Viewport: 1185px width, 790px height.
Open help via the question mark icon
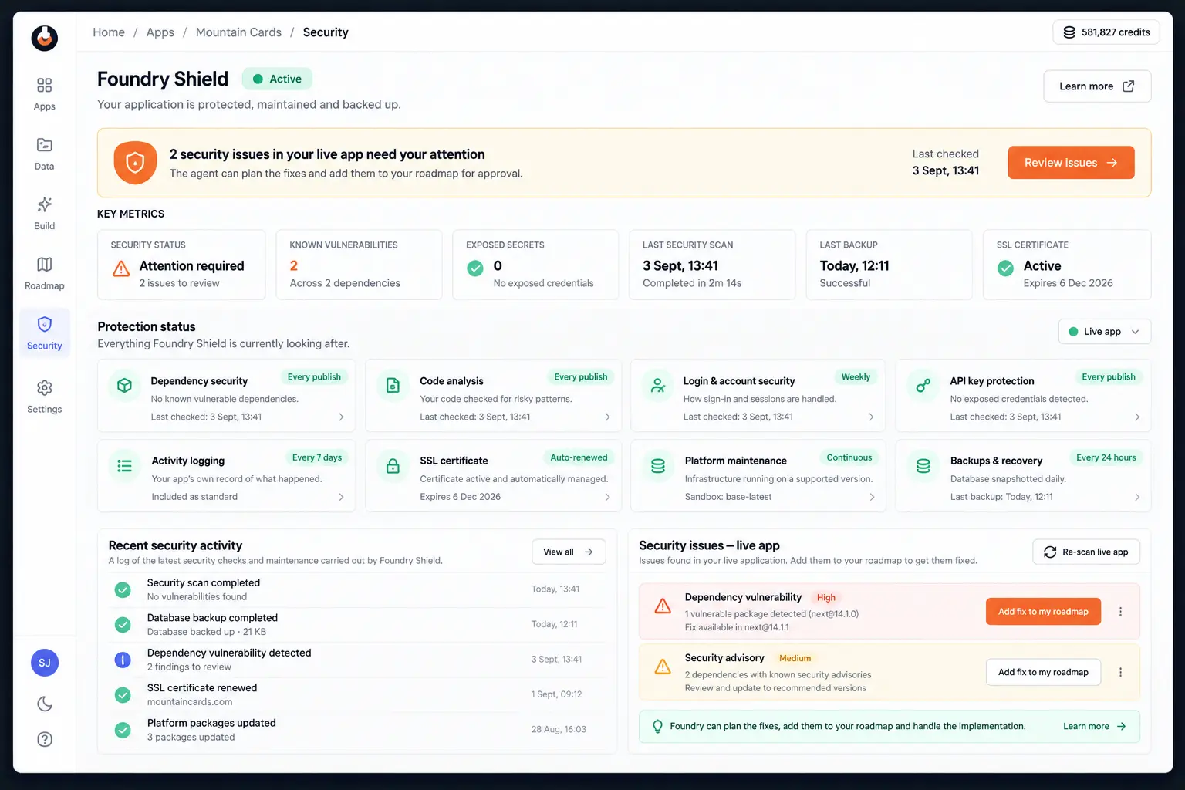45,739
